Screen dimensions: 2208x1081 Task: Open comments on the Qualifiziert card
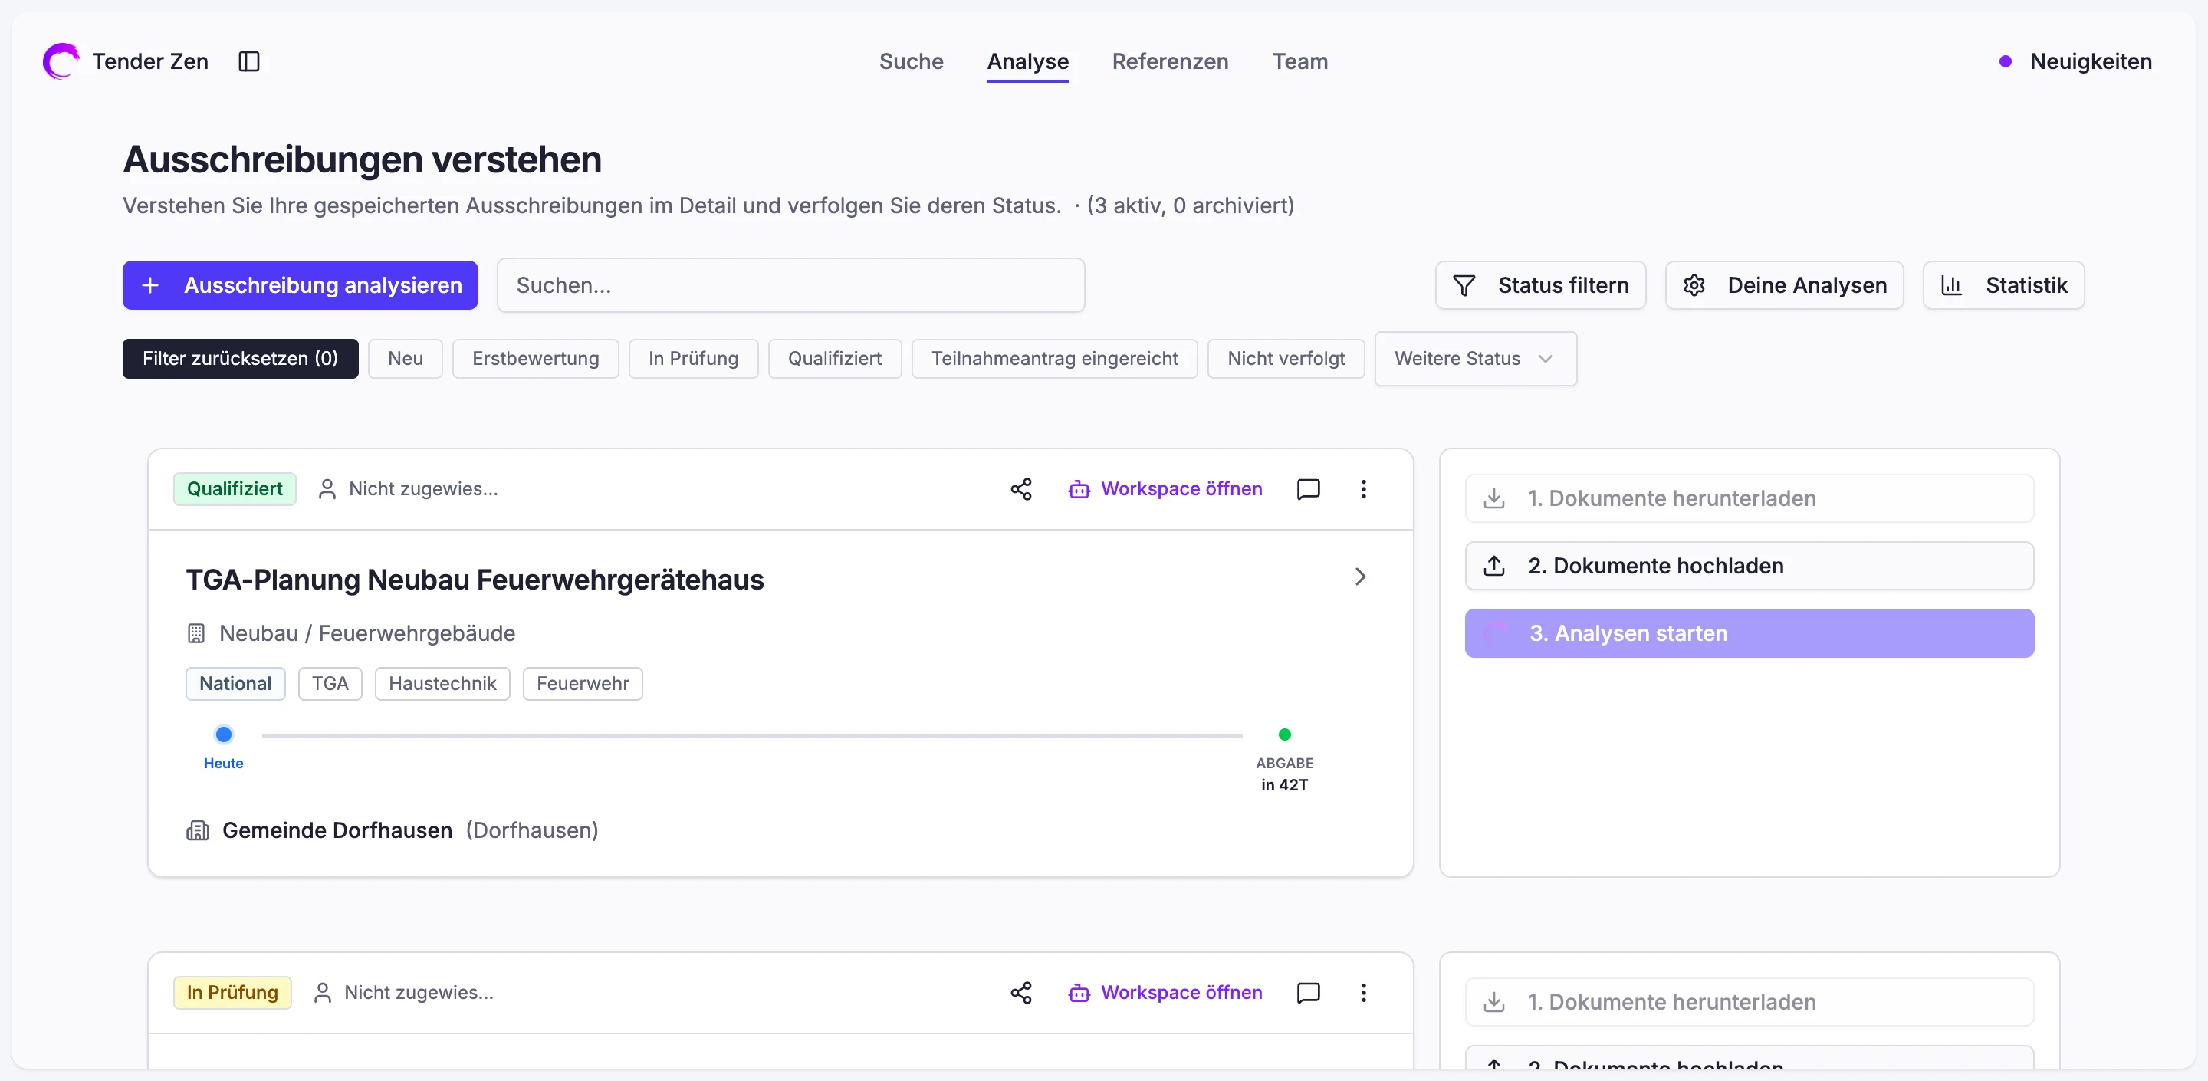click(1308, 488)
